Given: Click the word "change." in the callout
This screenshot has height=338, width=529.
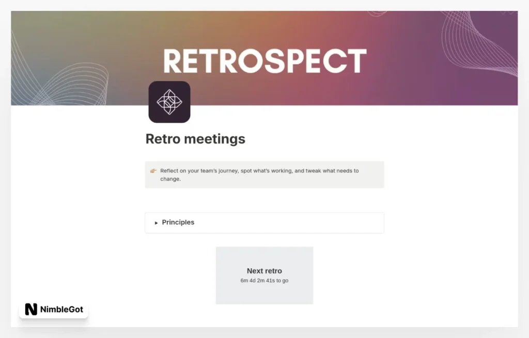Looking at the screenshot, I should click(170, 179).
